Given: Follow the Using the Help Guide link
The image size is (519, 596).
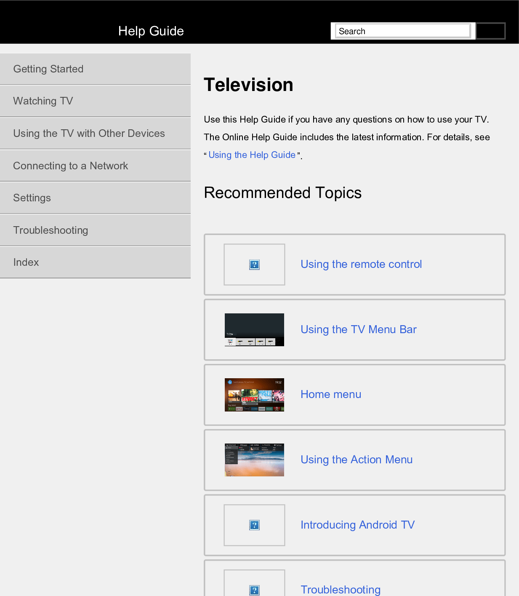Looking at the screenshot, I should [252, 155].
